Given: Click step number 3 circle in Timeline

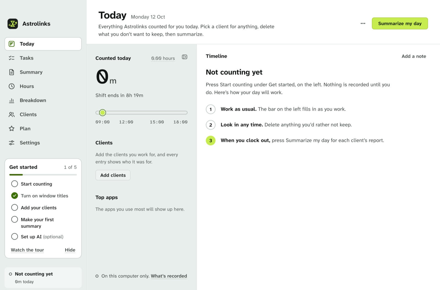Looking at the screenshot, I should tap(211, 140).
